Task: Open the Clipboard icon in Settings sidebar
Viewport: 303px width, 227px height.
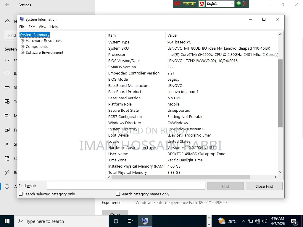Action: [x=7, y=158]
